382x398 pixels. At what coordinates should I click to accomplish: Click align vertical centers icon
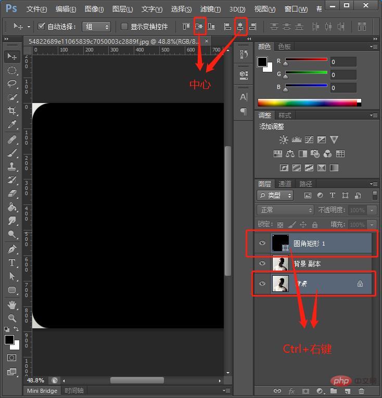pyautogui.click(x=199, y=26)
